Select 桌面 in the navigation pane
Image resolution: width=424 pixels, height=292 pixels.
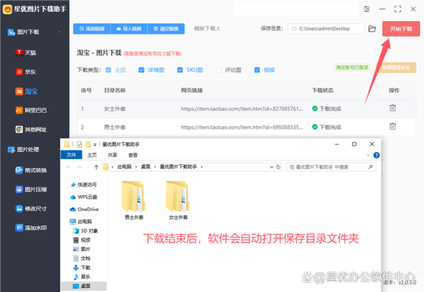(84, 286)
